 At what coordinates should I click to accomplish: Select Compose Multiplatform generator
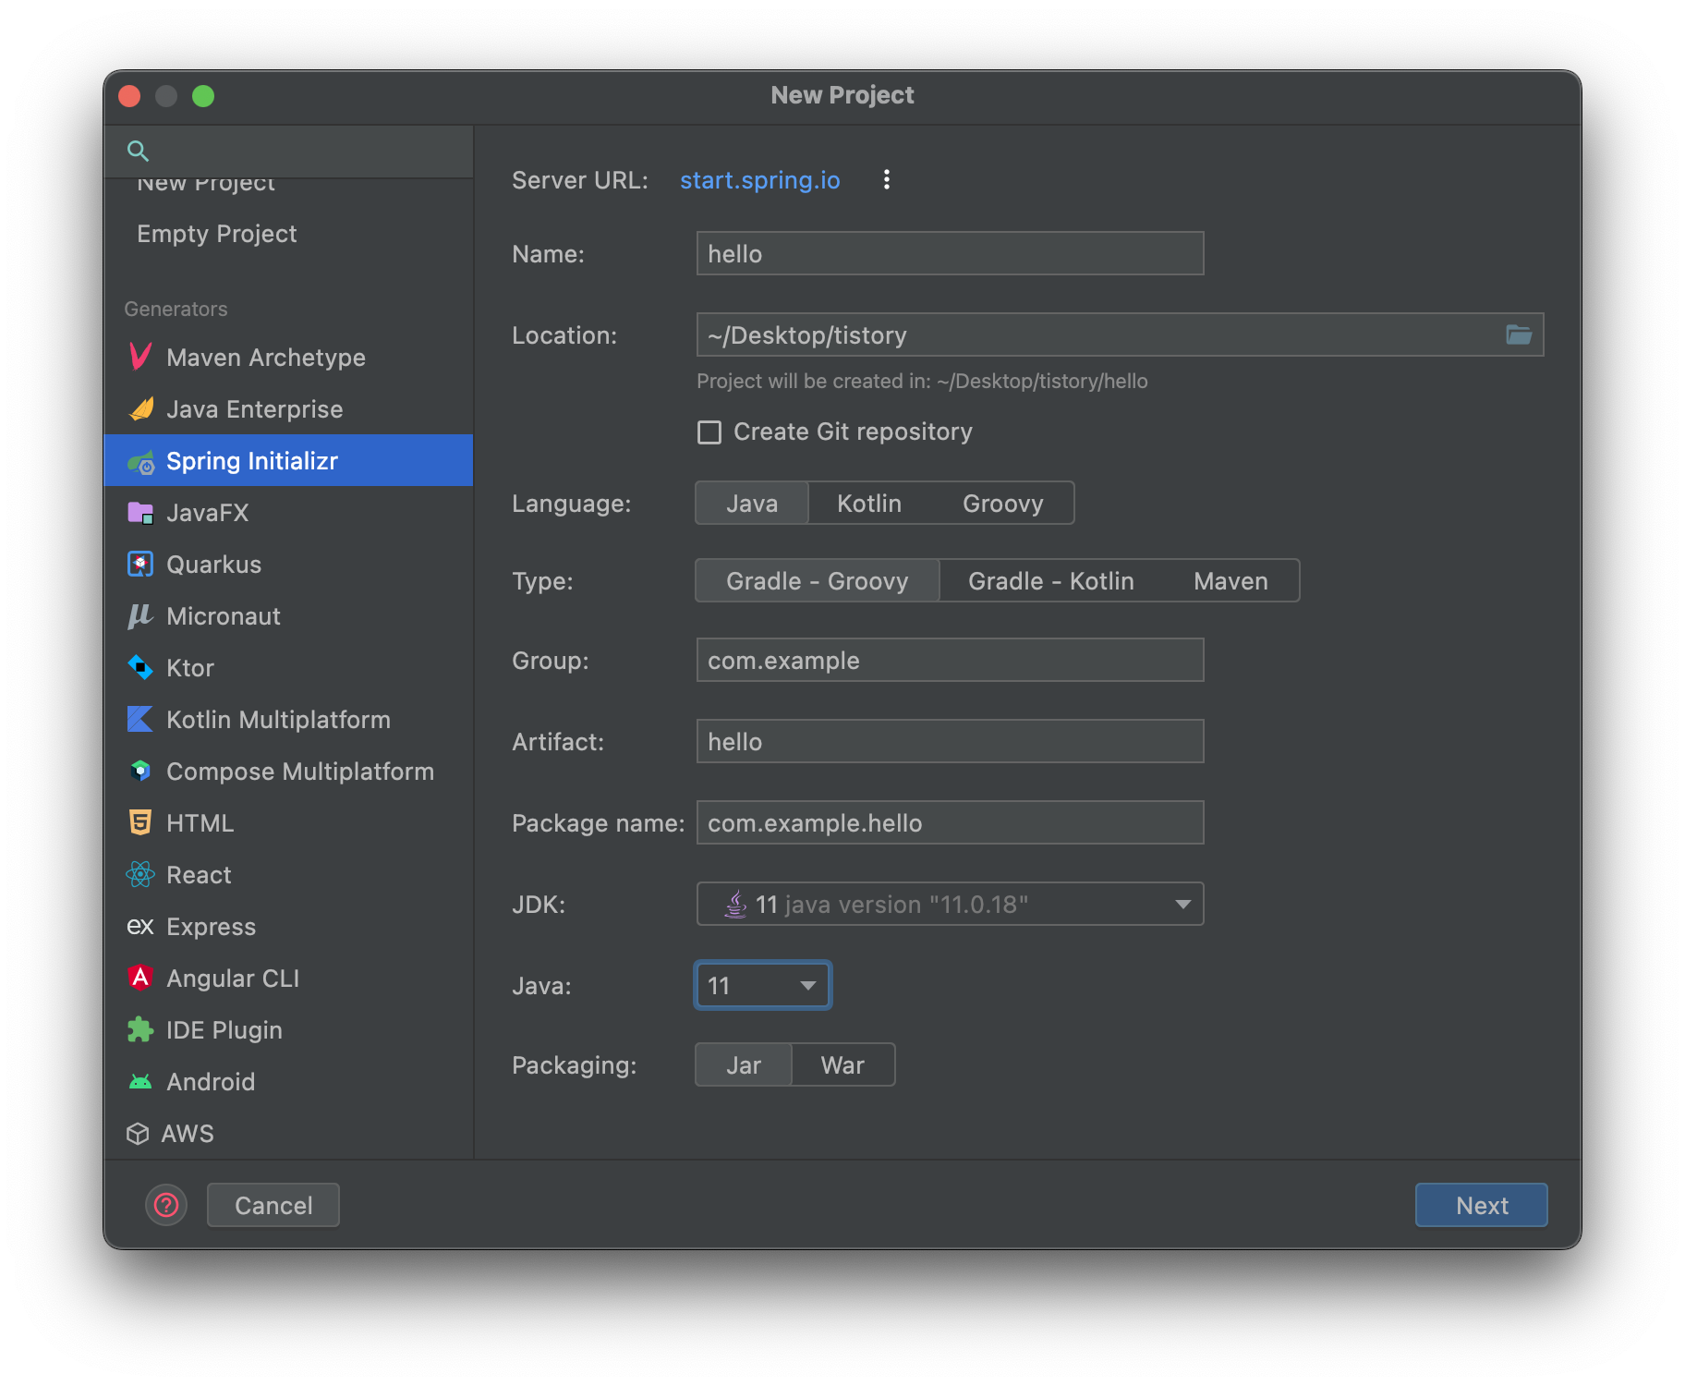point(288,772)
